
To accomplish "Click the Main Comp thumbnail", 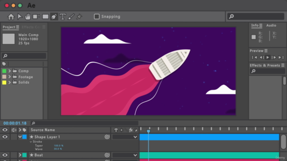I will 9,39.
